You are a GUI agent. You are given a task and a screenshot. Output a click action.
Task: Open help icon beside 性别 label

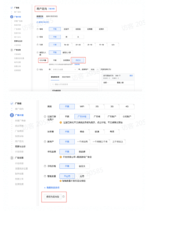(x=38, y=37)
